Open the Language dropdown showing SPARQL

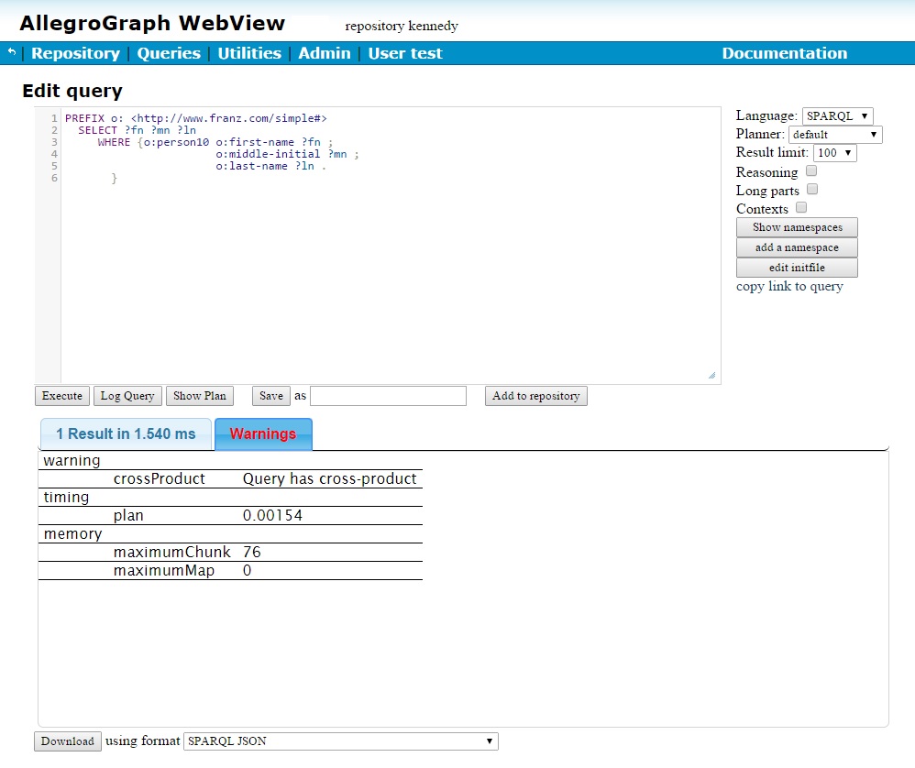[x=837, y=116]
